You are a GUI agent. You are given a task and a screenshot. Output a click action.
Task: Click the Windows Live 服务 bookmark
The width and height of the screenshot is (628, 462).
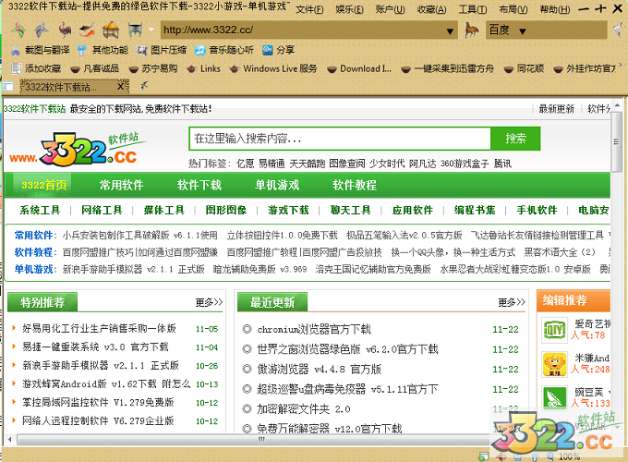click(x=279, y=68)
